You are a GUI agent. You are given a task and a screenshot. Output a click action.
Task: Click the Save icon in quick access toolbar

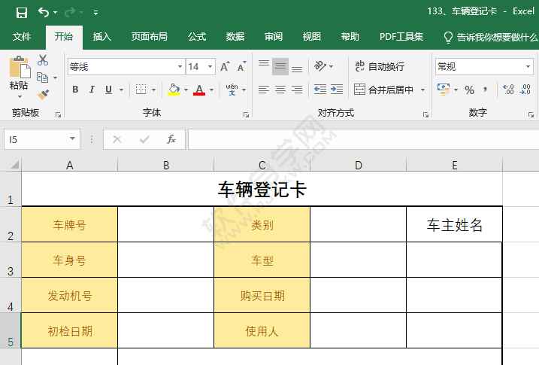point(22,13)
